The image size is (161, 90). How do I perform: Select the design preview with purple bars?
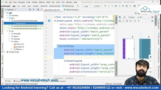129,49
